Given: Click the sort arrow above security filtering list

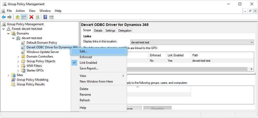Looking at the screenshot, I should [x=138, y=87].
